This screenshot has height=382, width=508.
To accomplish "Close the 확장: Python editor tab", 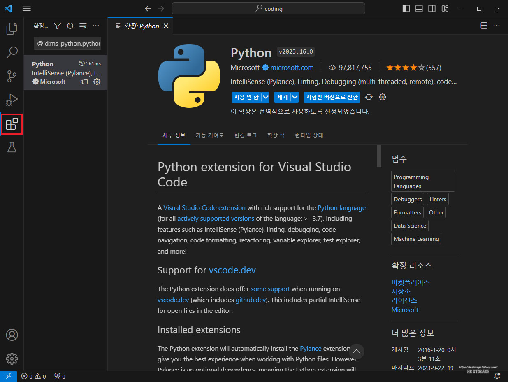I will pyautogui.click(x=166, y=26).
